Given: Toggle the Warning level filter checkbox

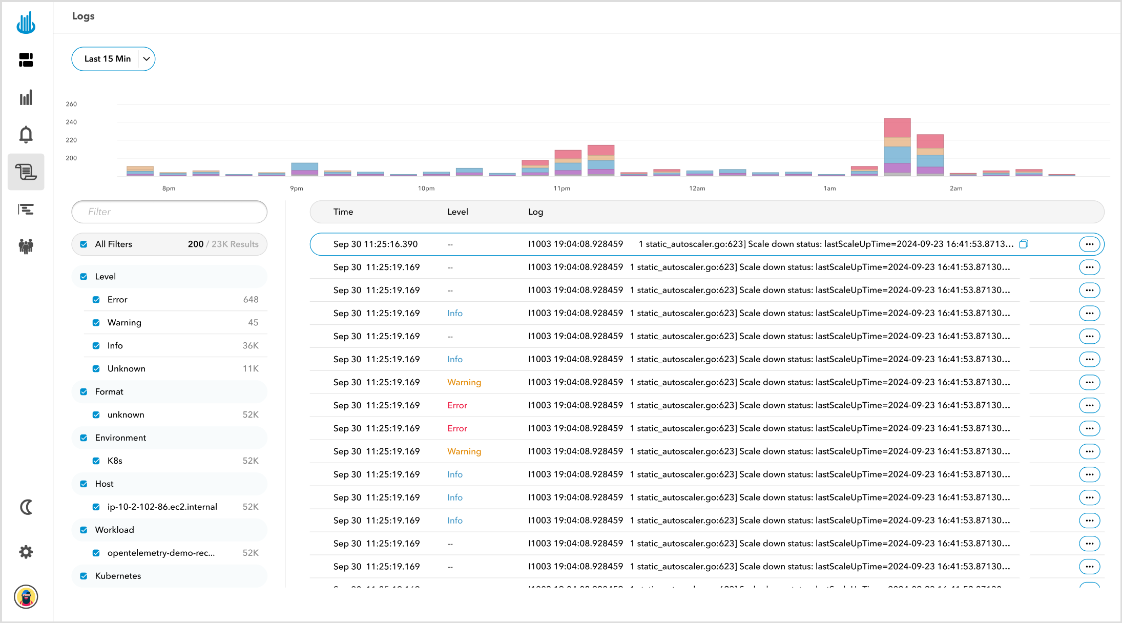Looking at the screenshot, I should pyautogui.click(x=96, y=323).
